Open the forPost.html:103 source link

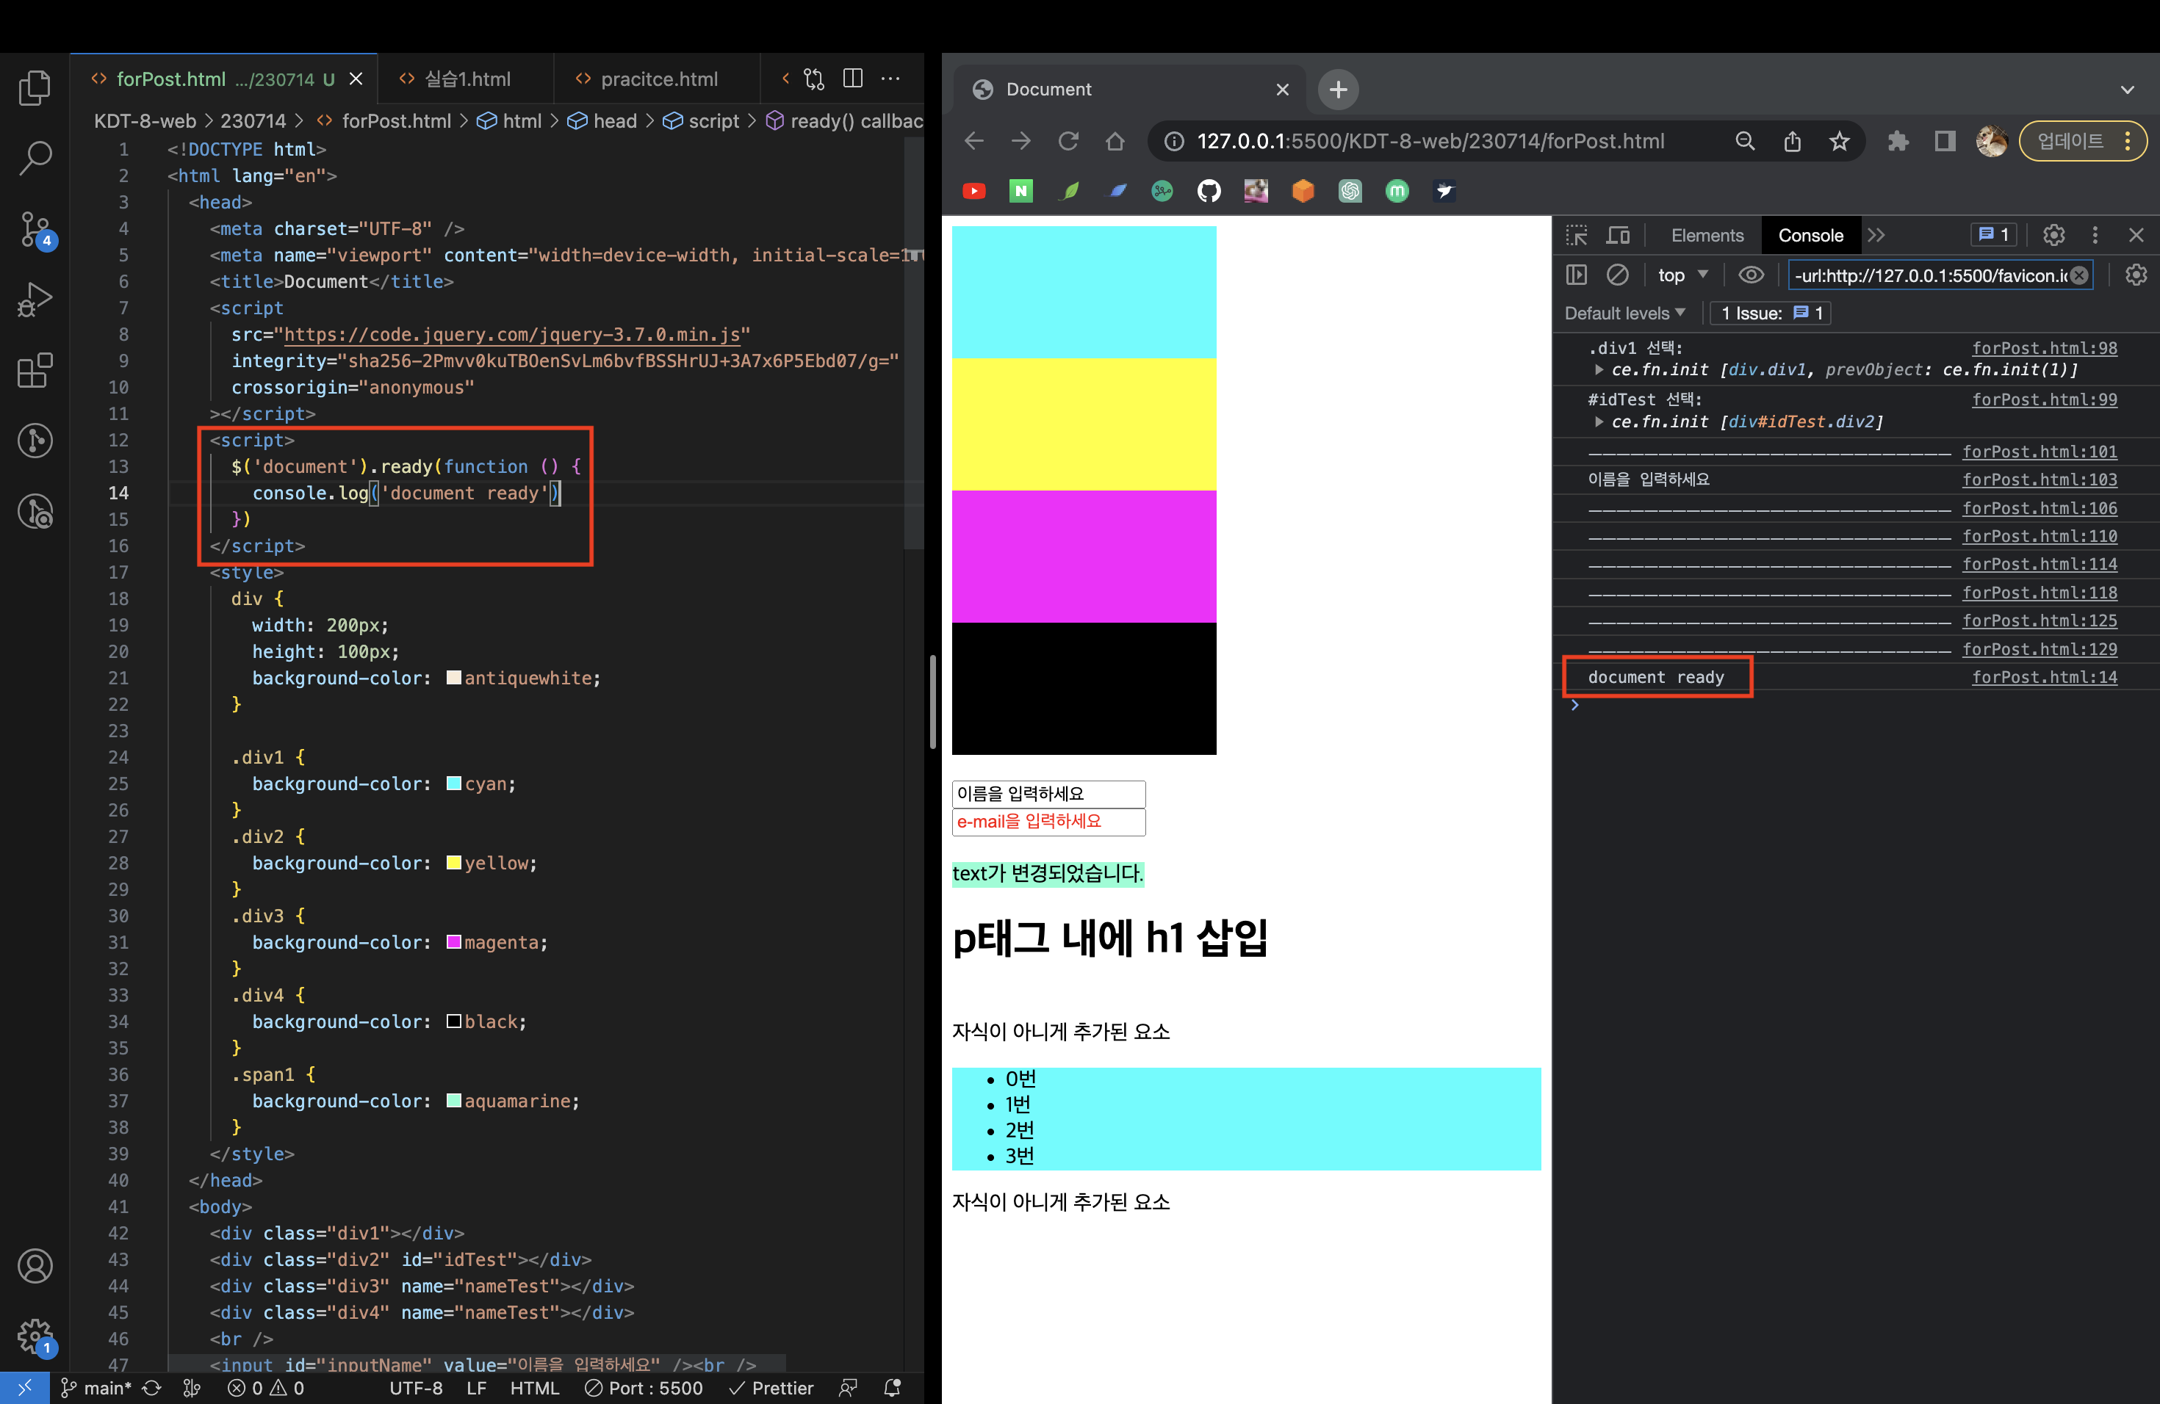click(x=2040, y=479)
